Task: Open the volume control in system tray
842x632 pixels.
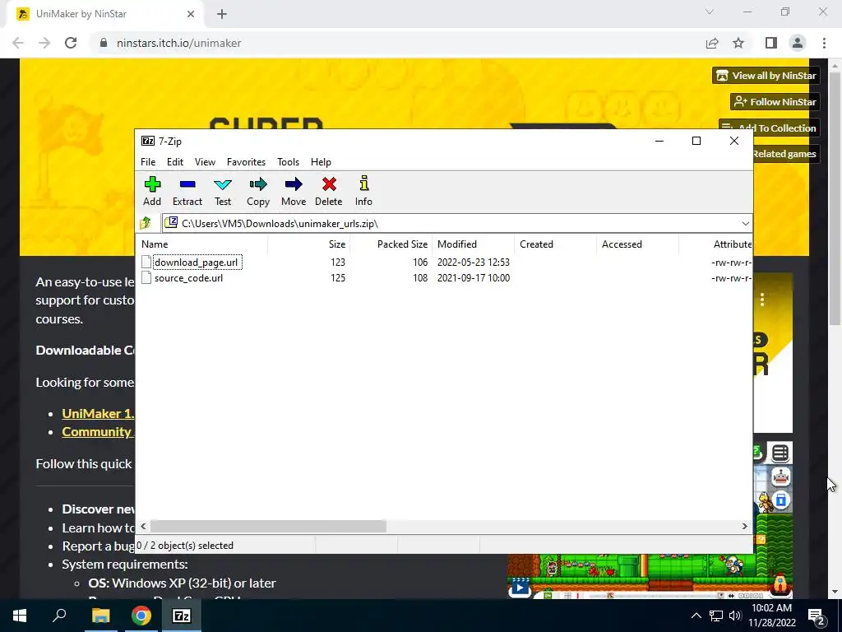Action: click(x=734, y=616)
